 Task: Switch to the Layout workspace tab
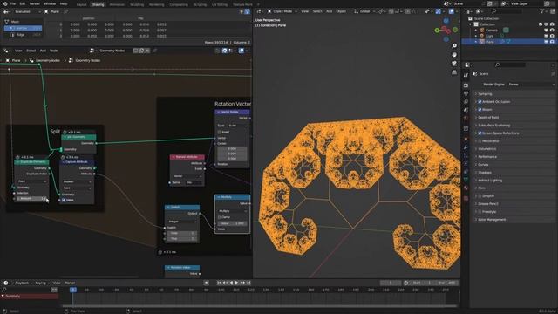pyautogui.click(x=81, y=4)
